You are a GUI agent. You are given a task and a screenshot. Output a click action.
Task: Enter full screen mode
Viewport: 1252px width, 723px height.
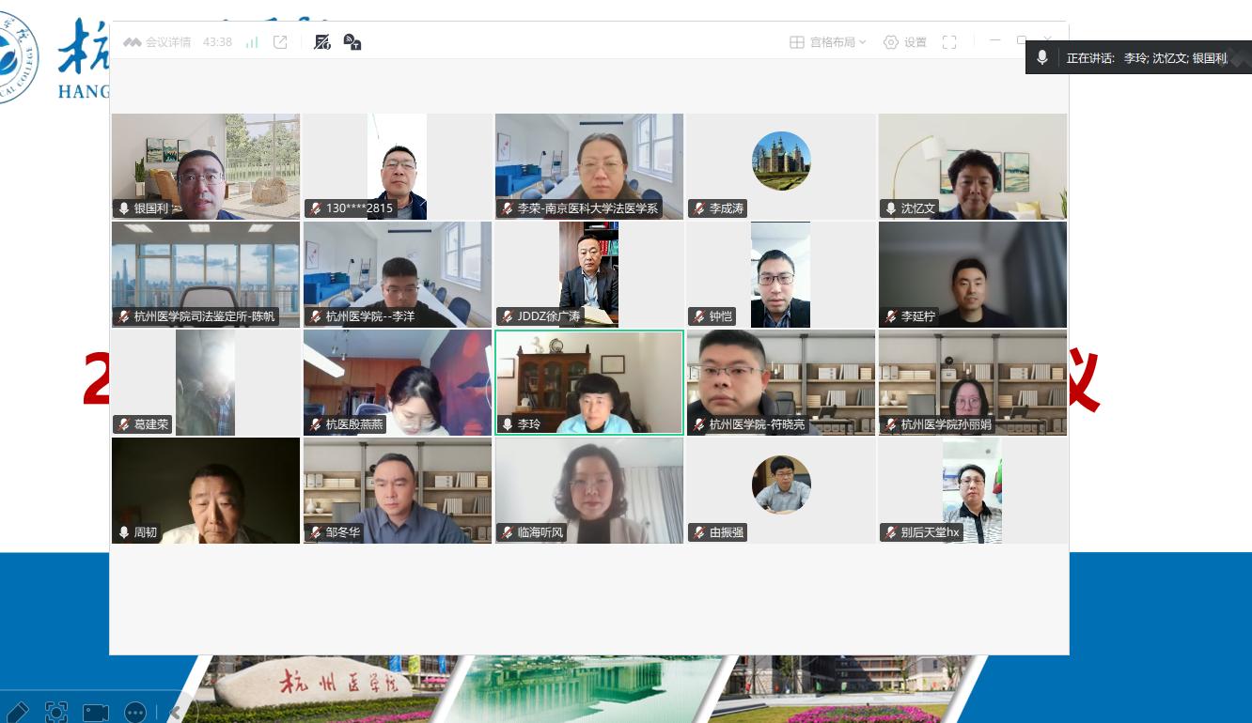pos(949,42)
